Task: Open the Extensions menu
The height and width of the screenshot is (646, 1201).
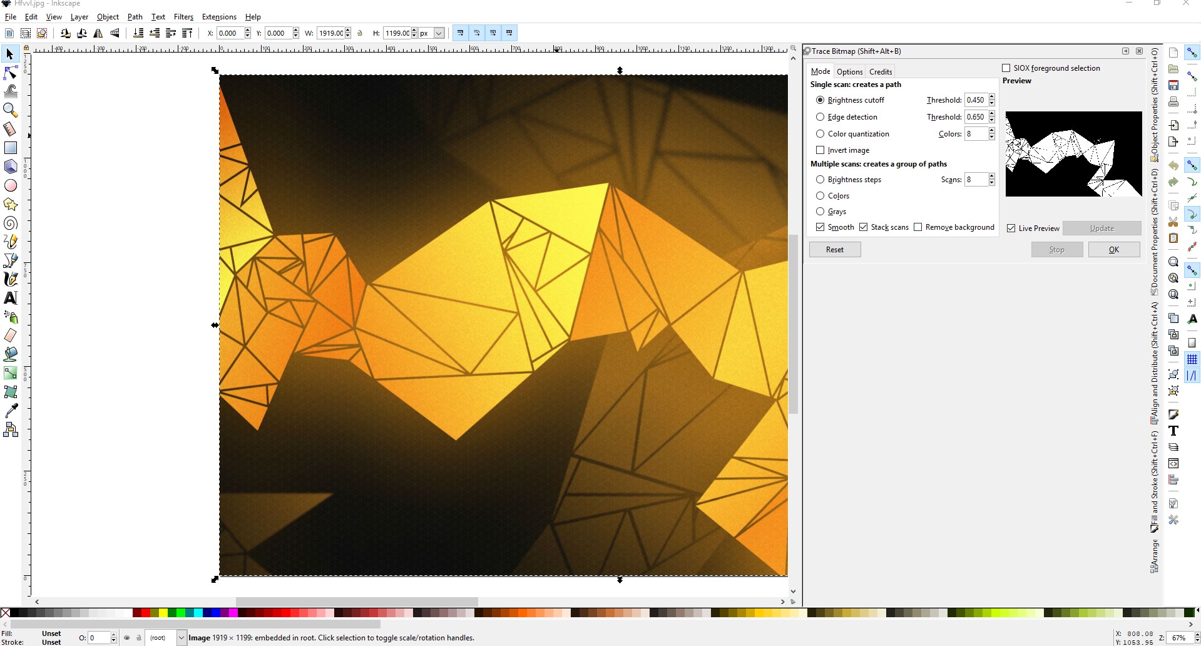Action: 219,17
